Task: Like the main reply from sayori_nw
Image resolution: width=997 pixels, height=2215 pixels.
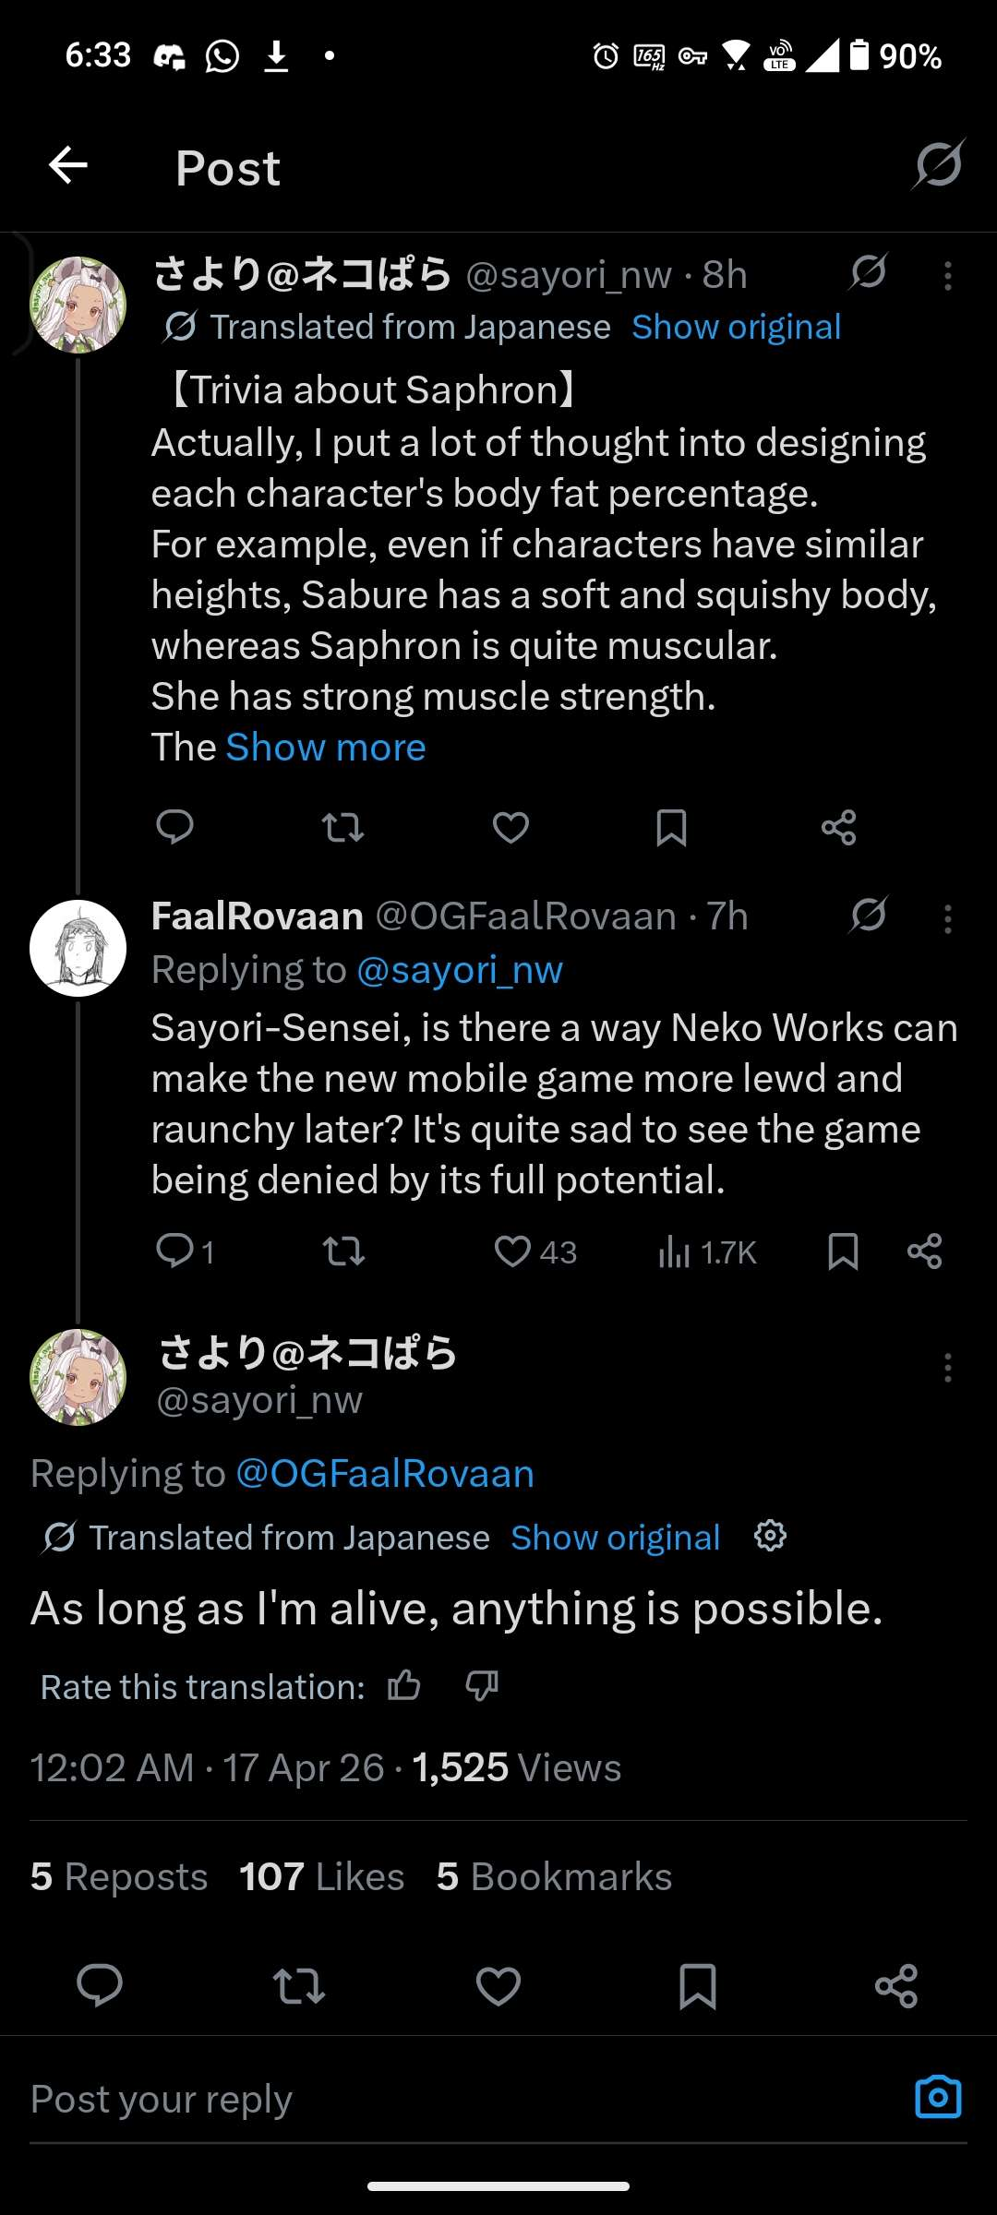Action: point(498,1985)
